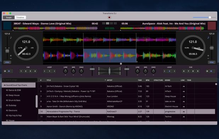Select SoundCloud Top Charts playlist
Image resolution: width=219 pixels, height=139 pixels.
[x=19, y=85]
